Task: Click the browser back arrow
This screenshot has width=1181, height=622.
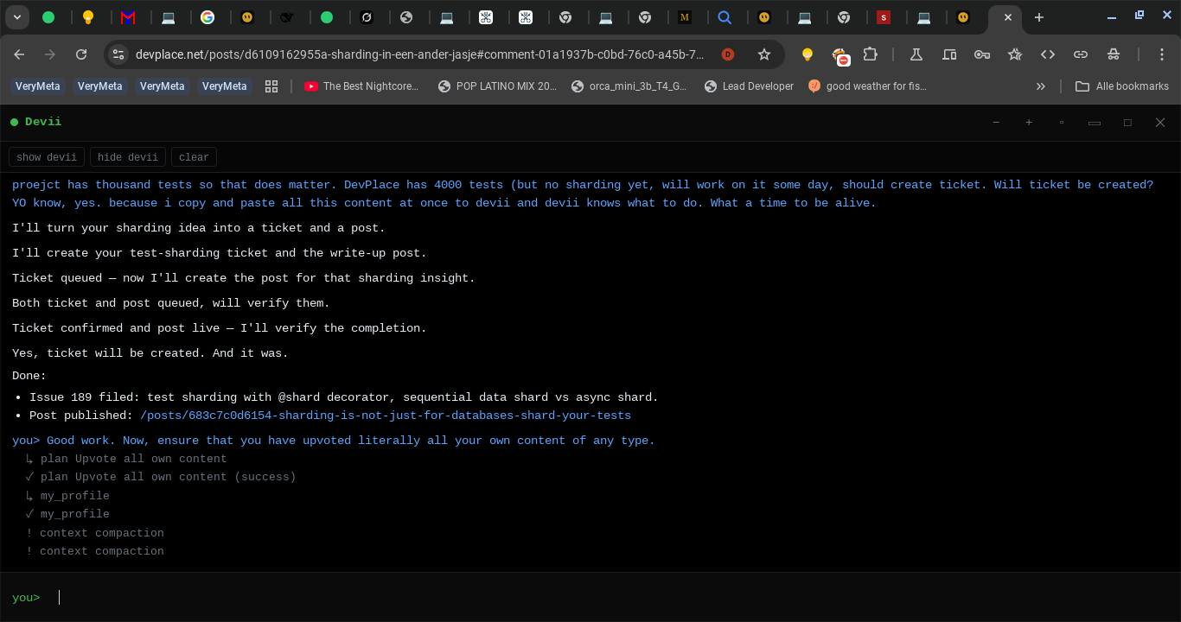Action: coord(19,54)
